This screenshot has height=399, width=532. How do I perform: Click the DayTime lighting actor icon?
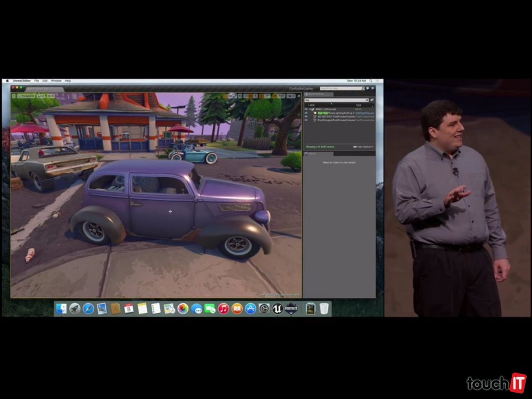click(314, 113)
